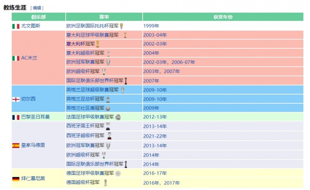310x190 pixels.
Task: Click the England flag beside 切尔西
Action: coord(16,99)
